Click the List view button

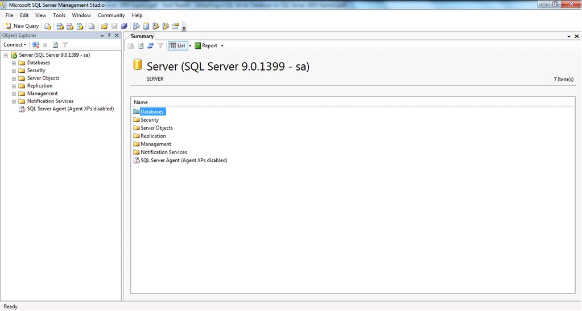(x=178, y=45)
